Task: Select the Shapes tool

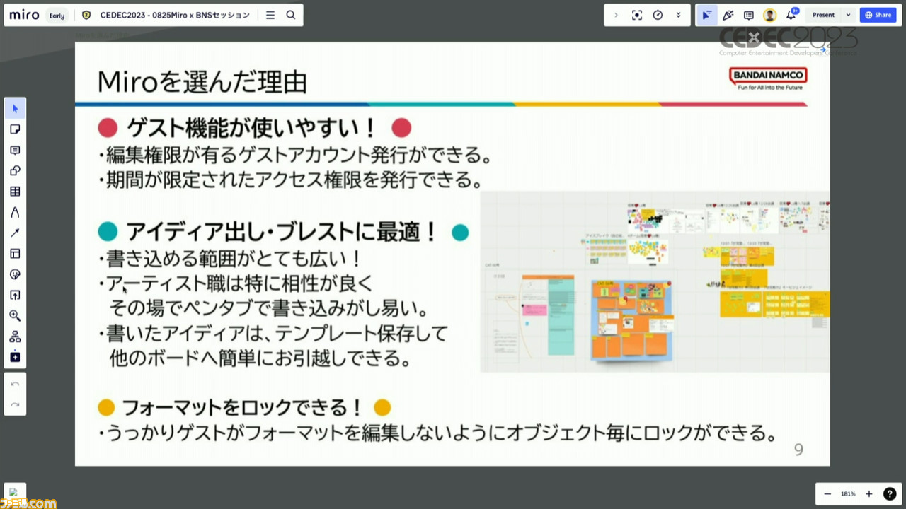Action: pyautogui.click(x=15, y=170)
